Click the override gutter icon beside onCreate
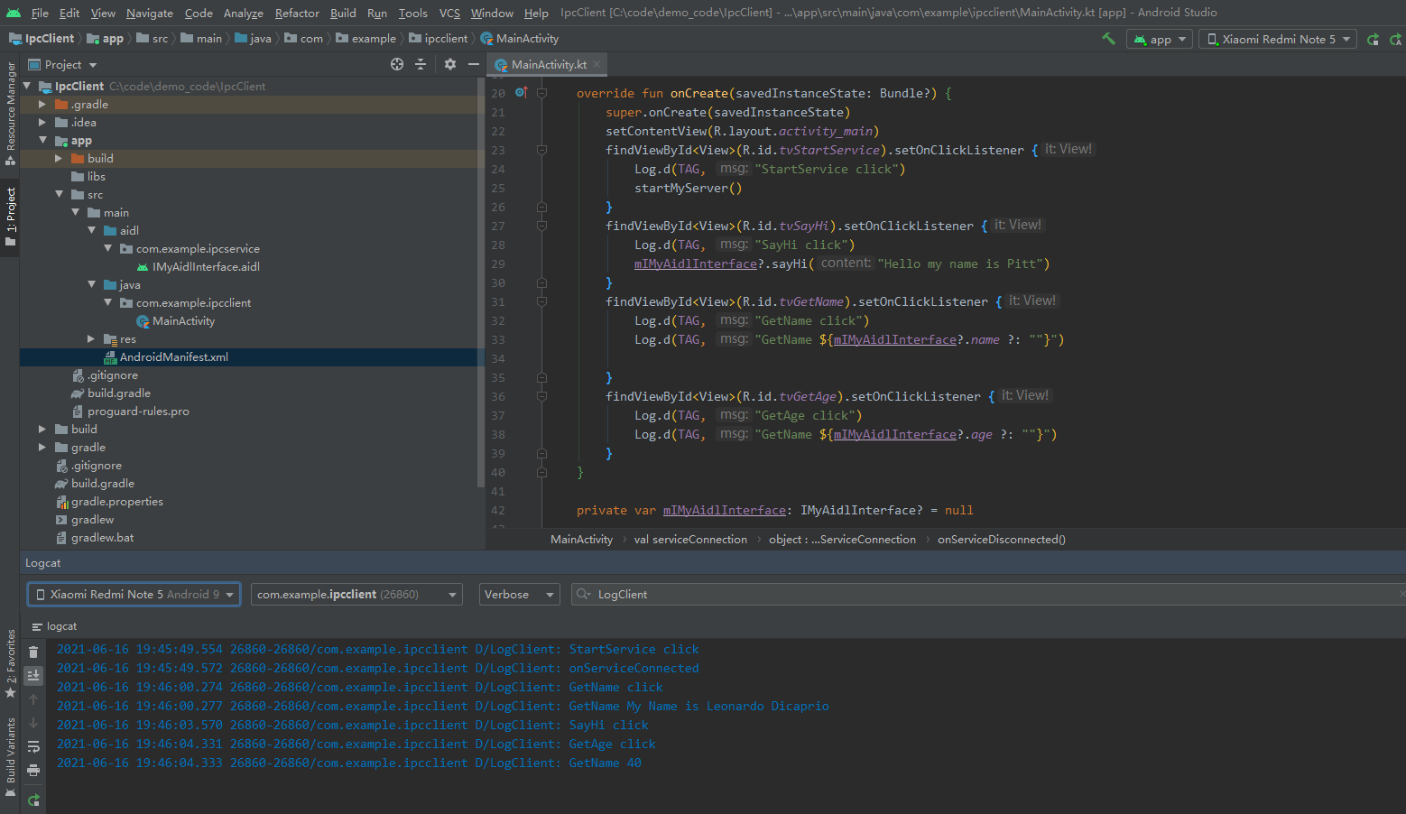The image size is (1406, 814). 521,92
